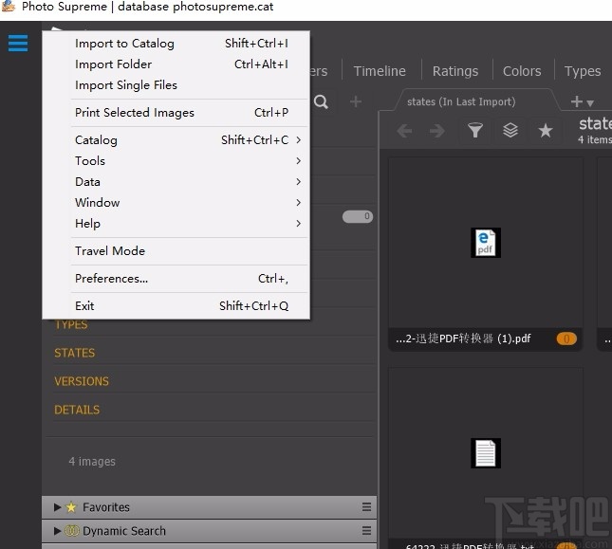Open the DETAILS section link

point(77,410)
